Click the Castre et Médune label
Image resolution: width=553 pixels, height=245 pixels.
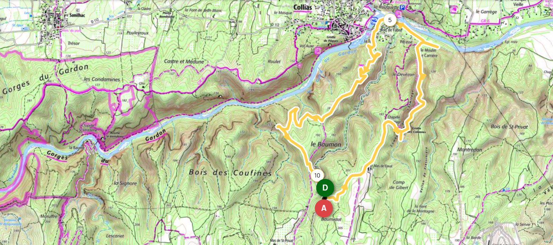tap(184, 62)
